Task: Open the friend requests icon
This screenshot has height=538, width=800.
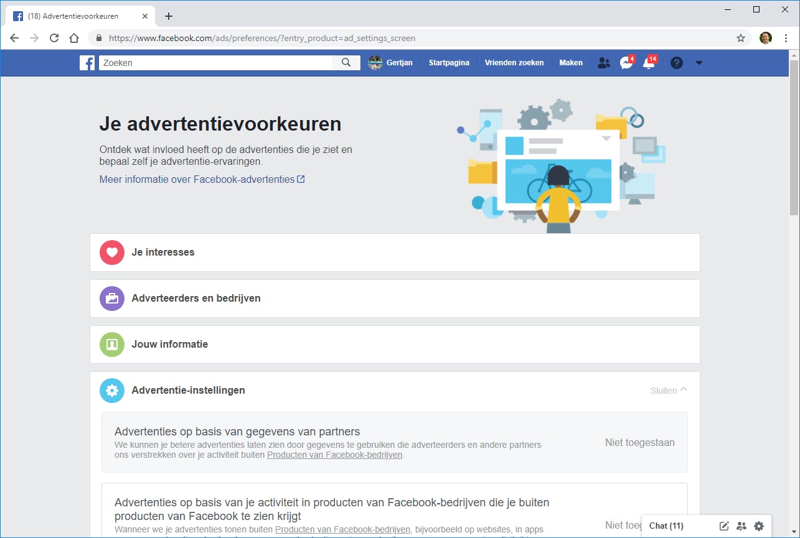Action: pos(603,63)
